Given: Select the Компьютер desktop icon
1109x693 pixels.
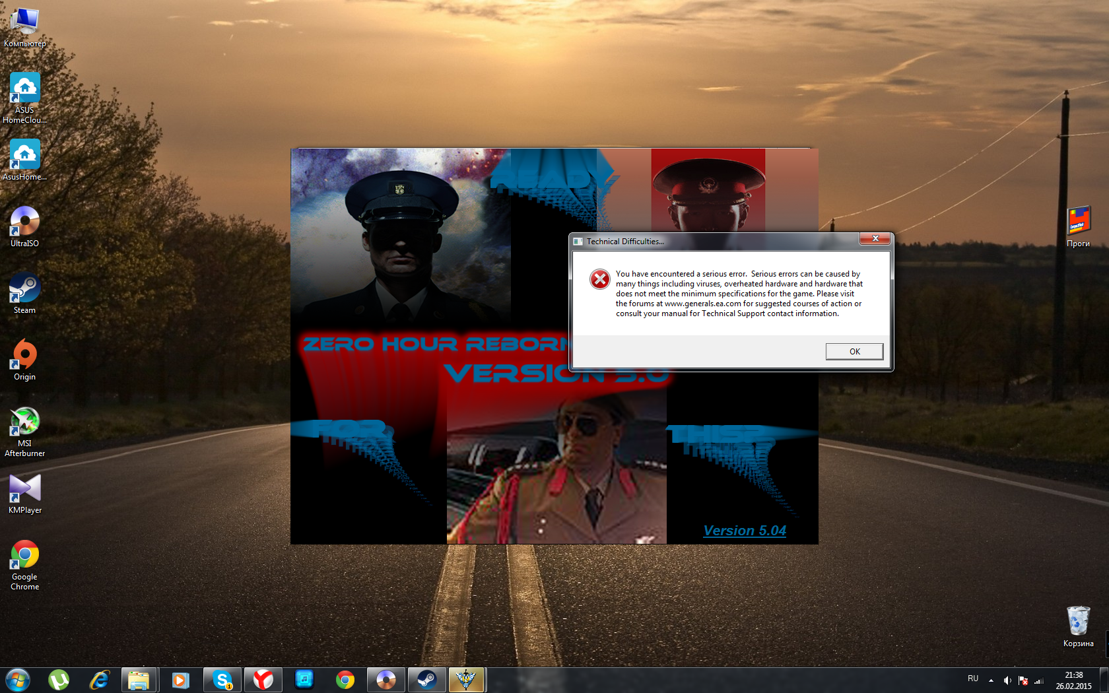Looking at the screenshot, I should coord(25,28).
